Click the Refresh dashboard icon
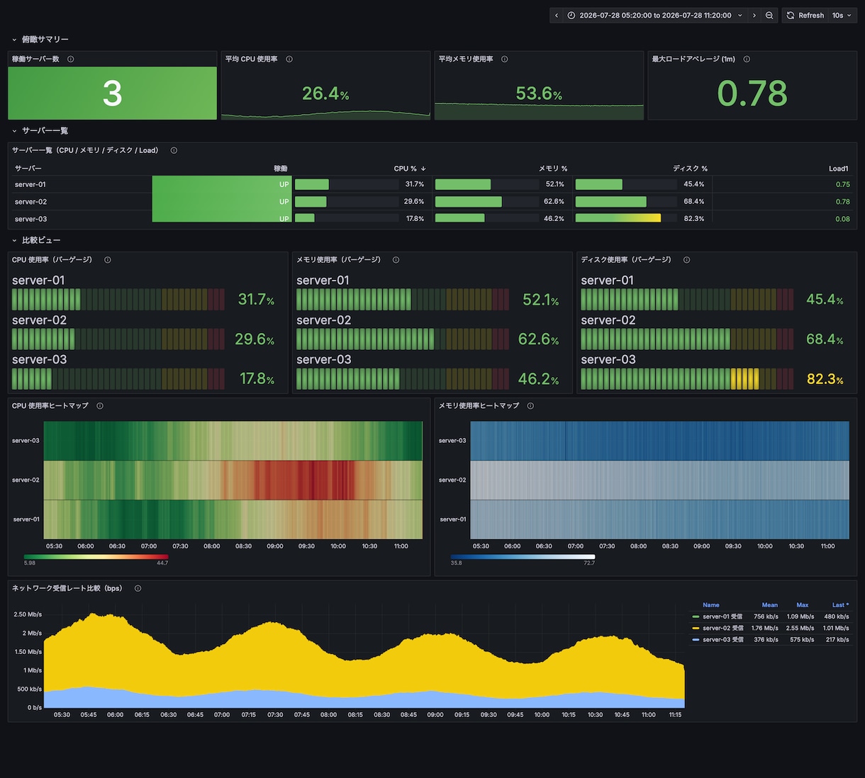865x778 pixels. pos(791,16)
